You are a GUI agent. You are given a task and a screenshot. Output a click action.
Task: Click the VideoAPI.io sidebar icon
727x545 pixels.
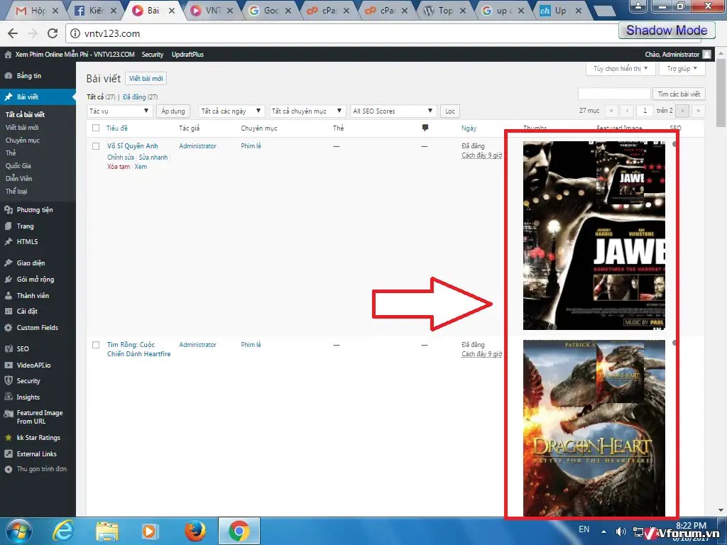click(x=9, y=365)
